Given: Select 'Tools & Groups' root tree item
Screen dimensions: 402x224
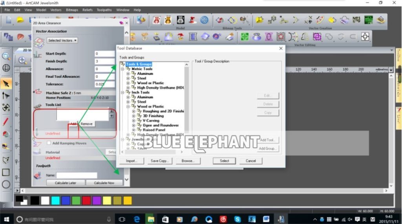Looking at the screenshot, I should (139, 64).
